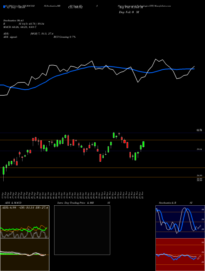The width and height of the screenshot is (205, 271).
Task: Click the 'CL: 60.52' close price text
Action: [75, 7]
